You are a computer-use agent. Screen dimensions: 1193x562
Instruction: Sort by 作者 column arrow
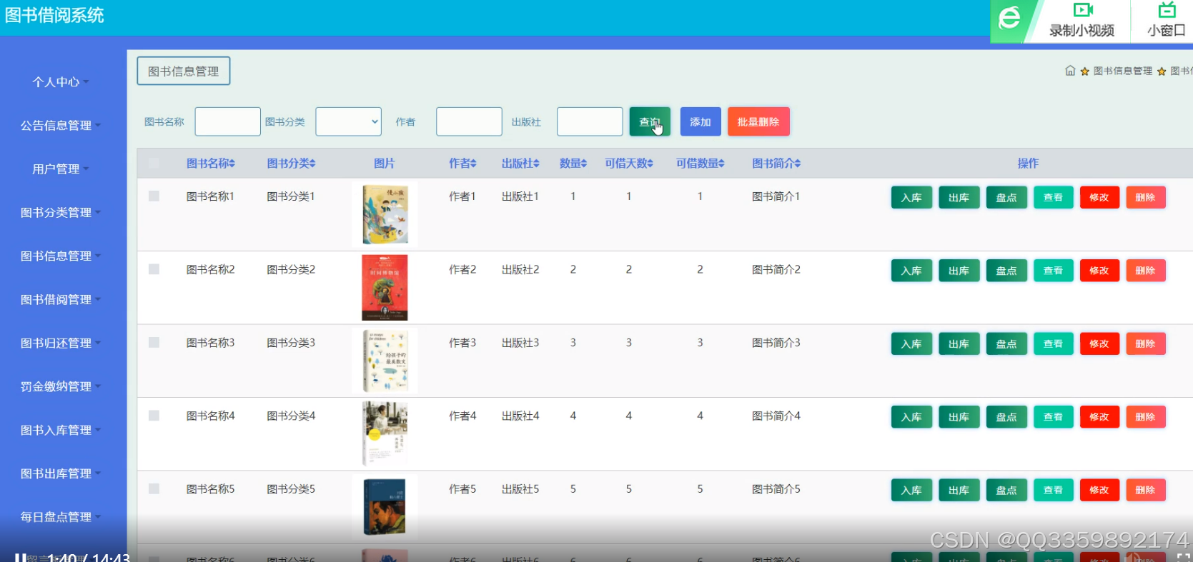[x=473, y=164]
